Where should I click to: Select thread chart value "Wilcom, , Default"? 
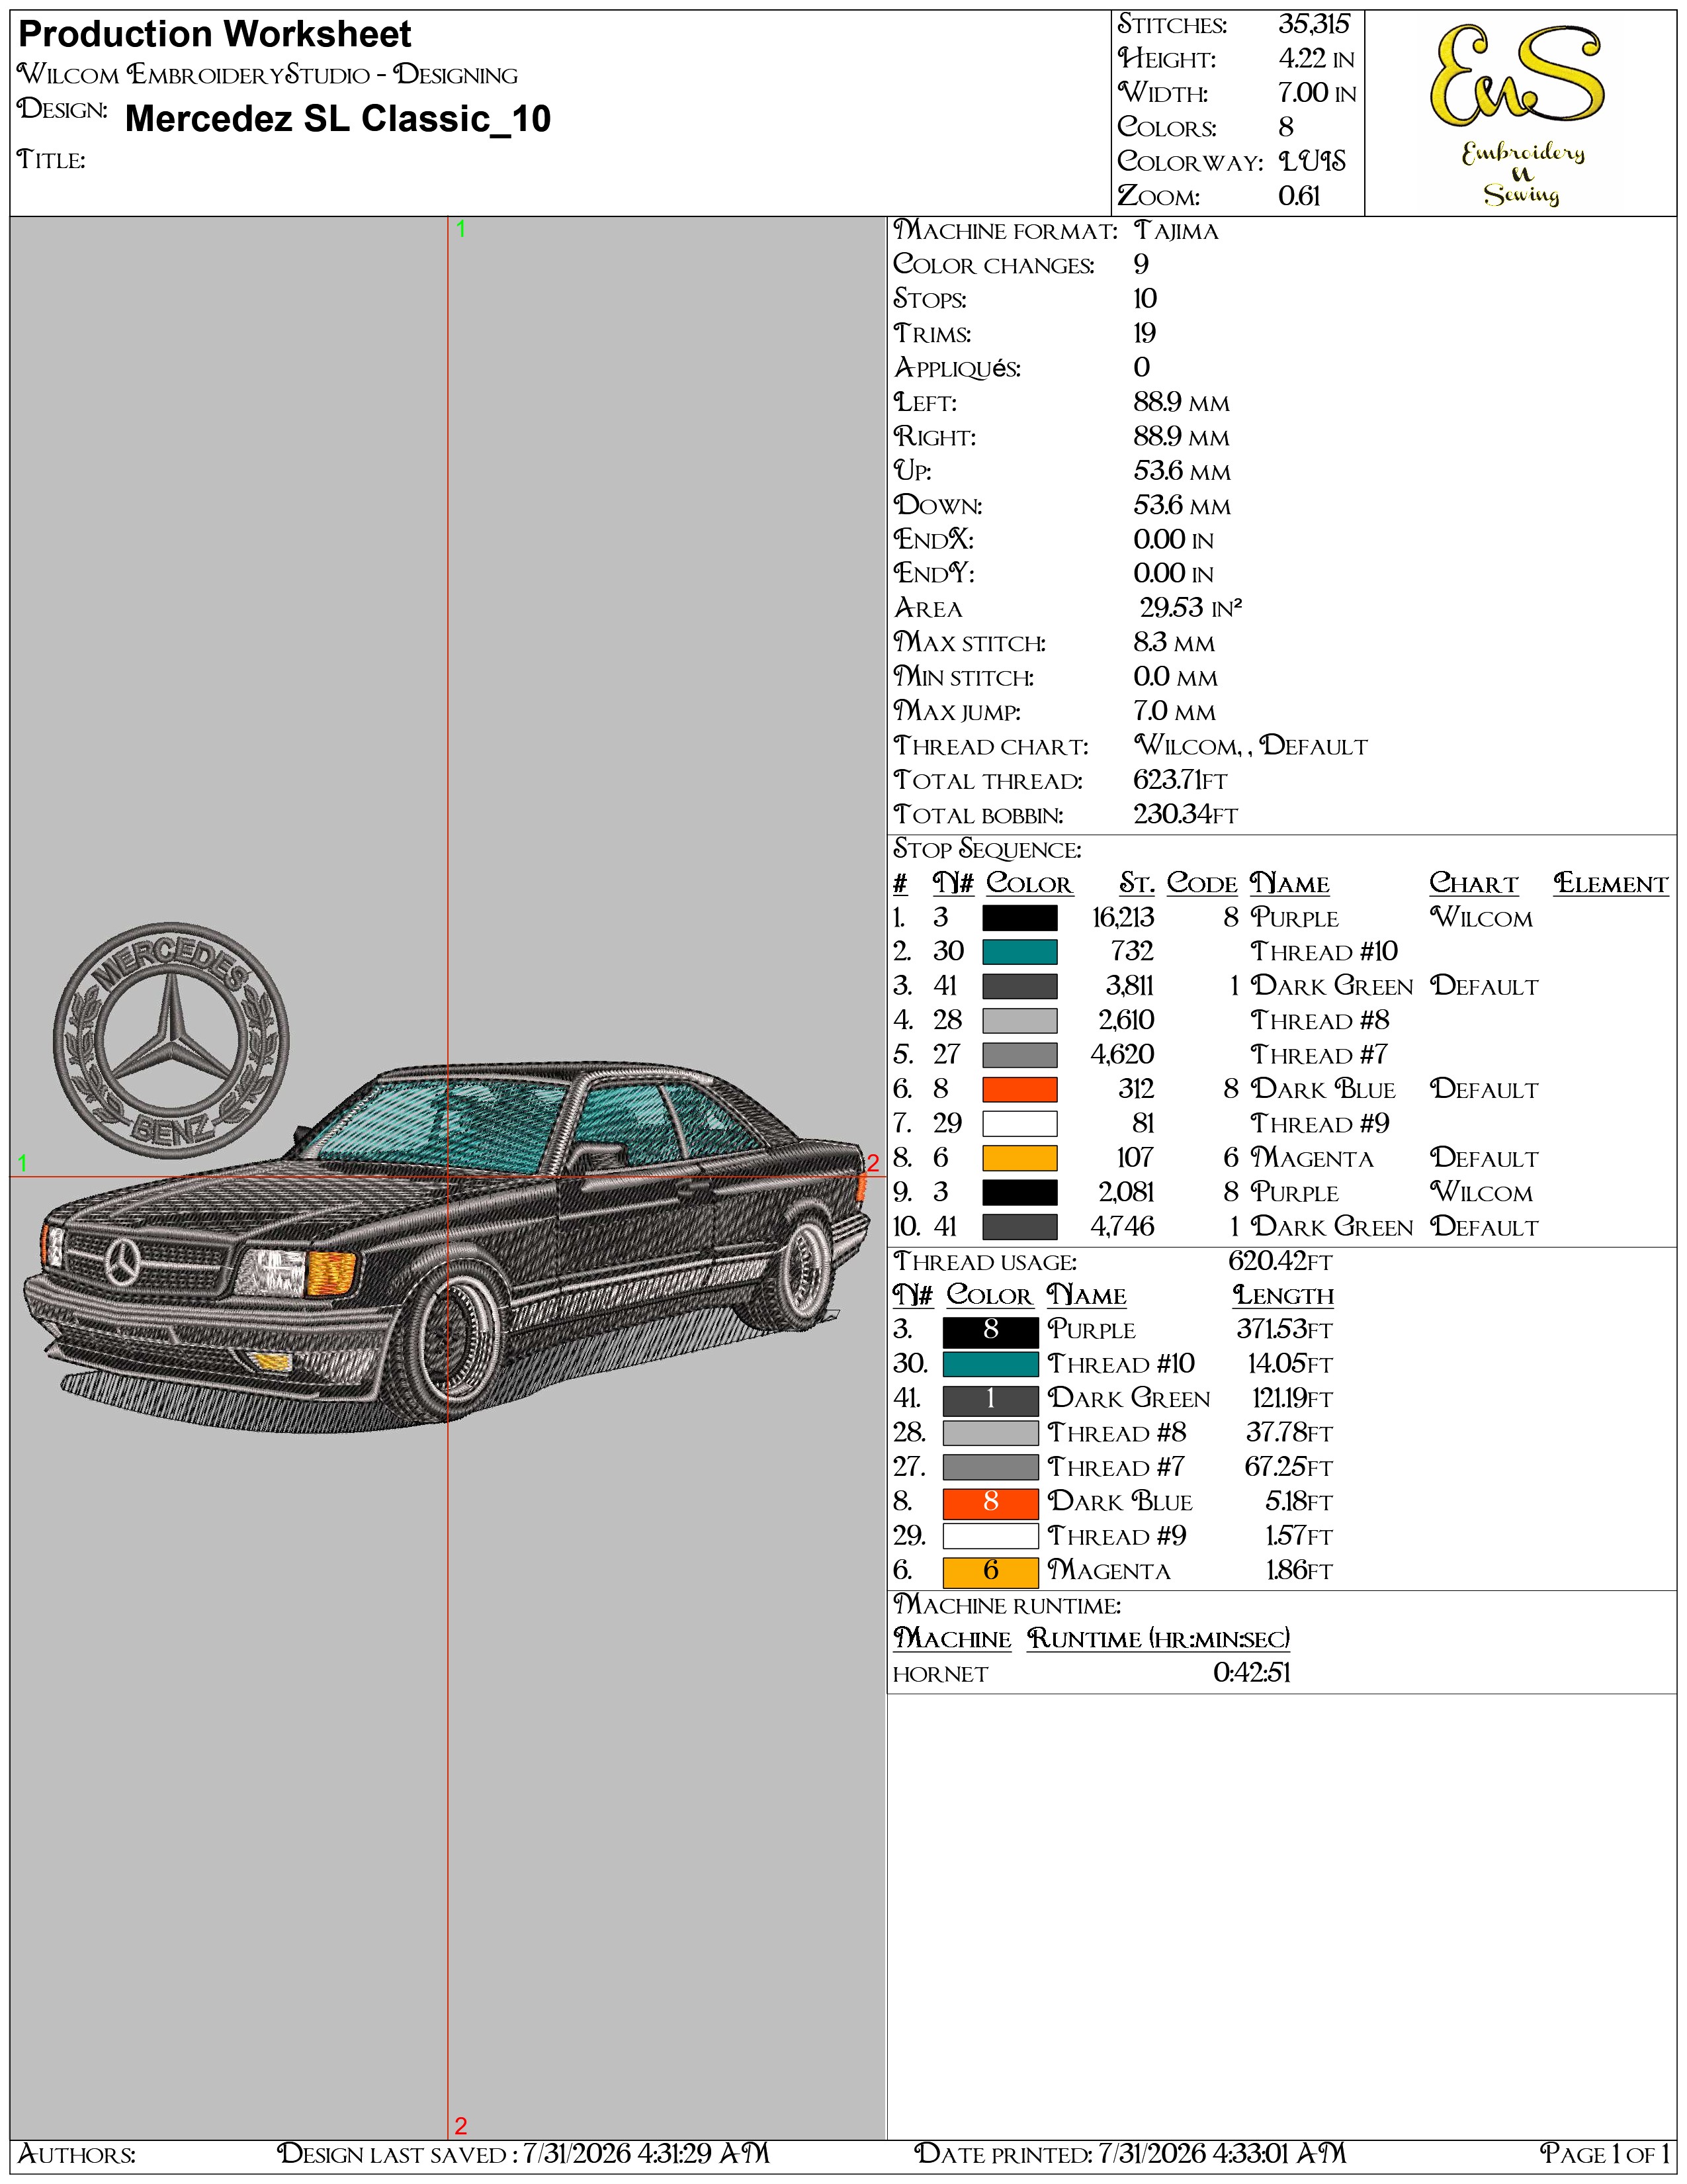click(1250, 746)
